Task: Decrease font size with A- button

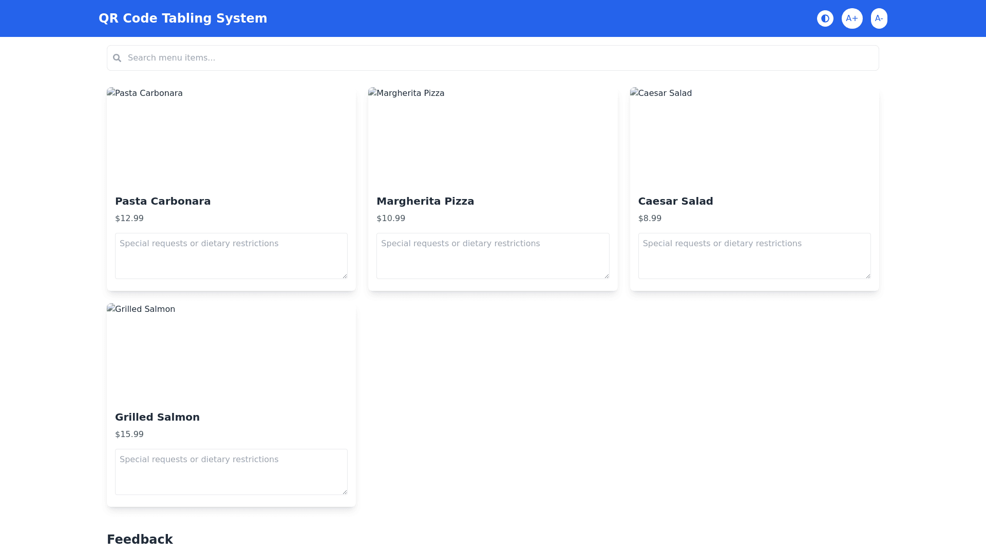Action: pos(879,18)
